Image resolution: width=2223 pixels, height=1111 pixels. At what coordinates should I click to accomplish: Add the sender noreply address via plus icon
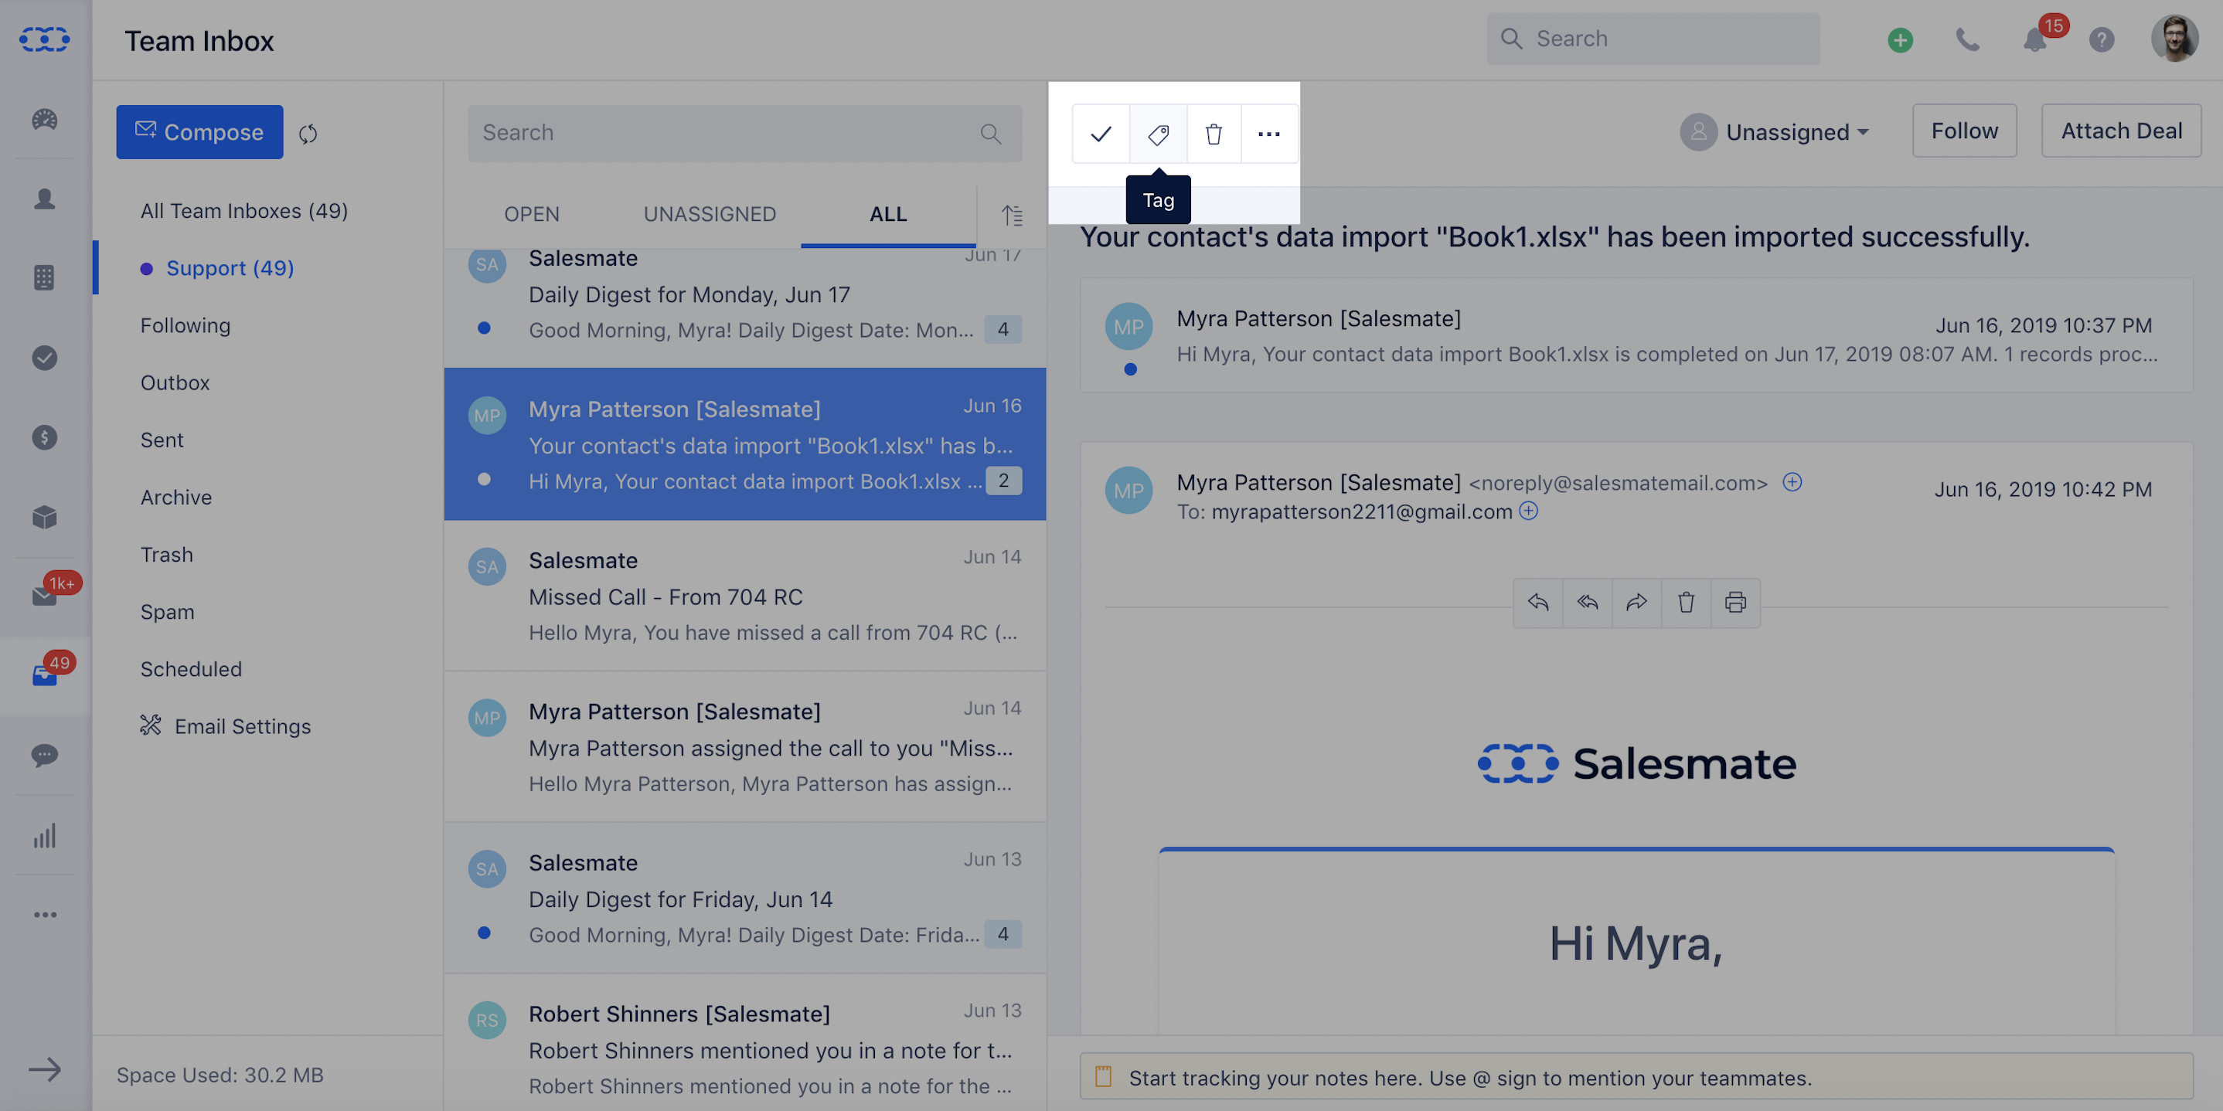point(1792,482)
